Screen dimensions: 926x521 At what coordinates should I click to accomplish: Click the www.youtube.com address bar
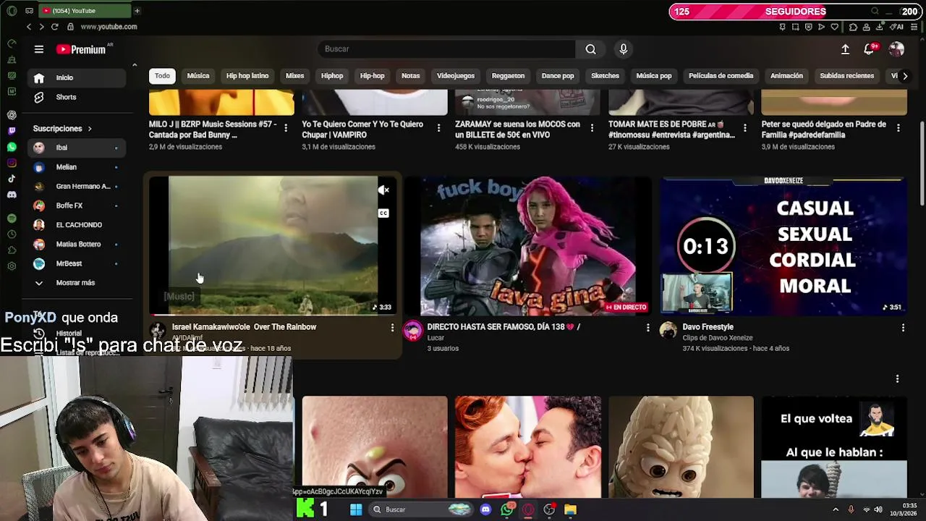click(109, 27)
